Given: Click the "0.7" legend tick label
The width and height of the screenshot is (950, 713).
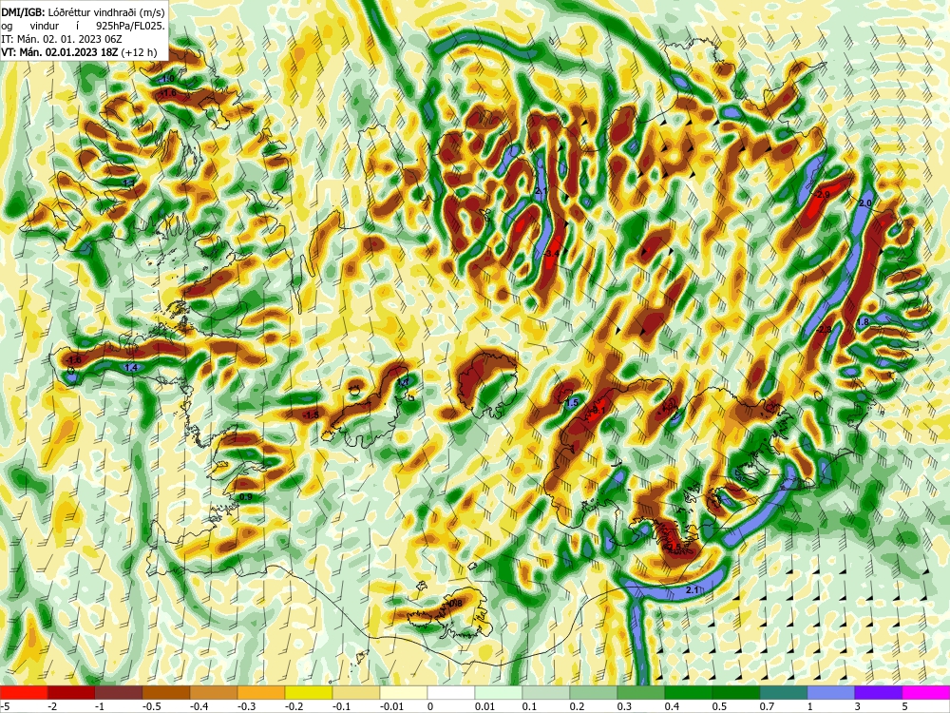Looking at the screenshot, I should [767, 706].
